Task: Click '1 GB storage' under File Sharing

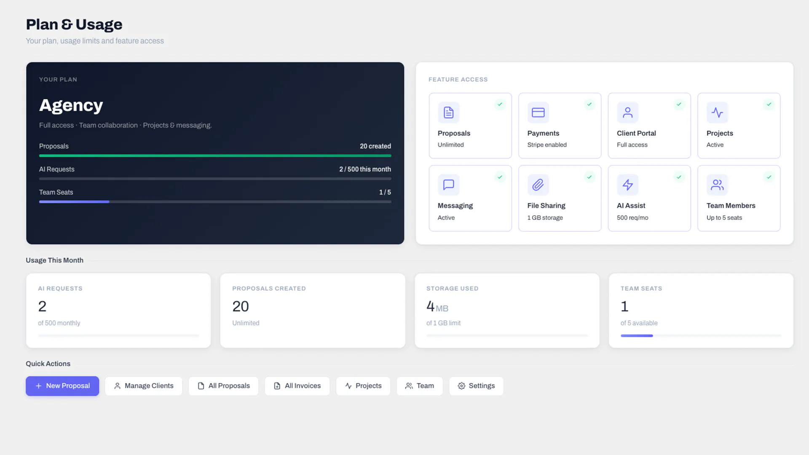Action: [x=545, y=218]
